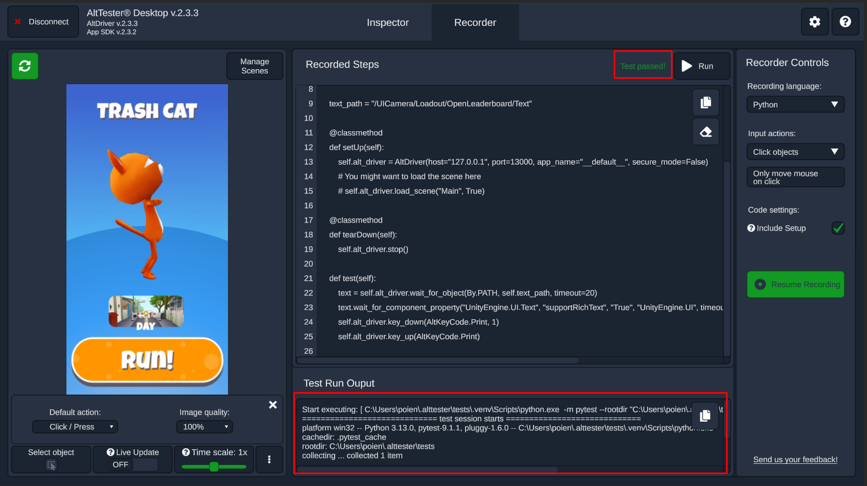Open help question mark icon
This screenshot has height=486, width=867.
click(845, 22)
